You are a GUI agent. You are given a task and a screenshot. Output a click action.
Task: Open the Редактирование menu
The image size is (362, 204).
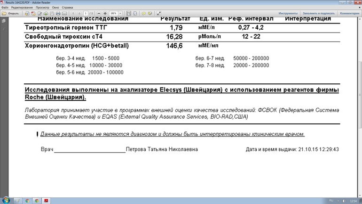point(22,8)
